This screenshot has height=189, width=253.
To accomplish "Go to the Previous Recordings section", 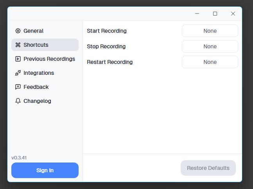I will coord(49,59).
